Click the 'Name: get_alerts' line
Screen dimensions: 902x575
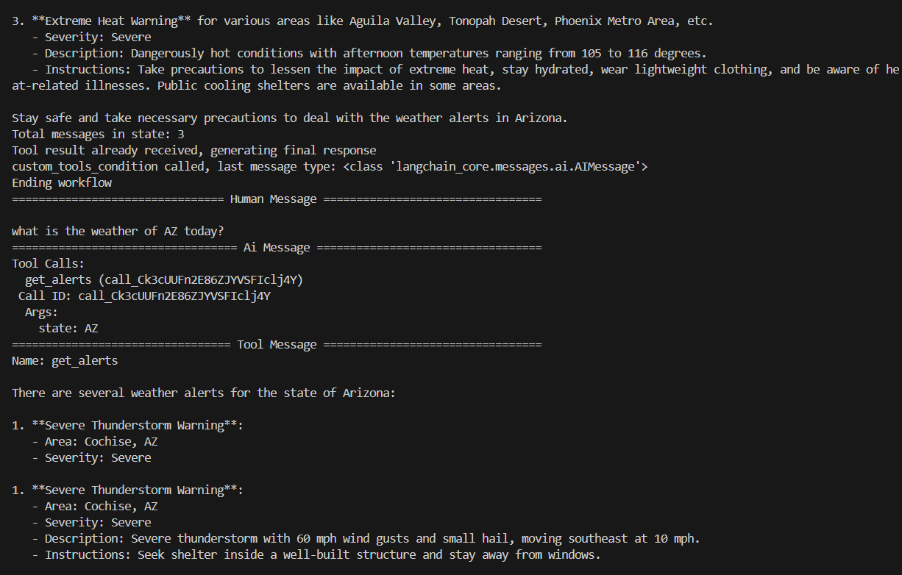[x=65, y=360]
